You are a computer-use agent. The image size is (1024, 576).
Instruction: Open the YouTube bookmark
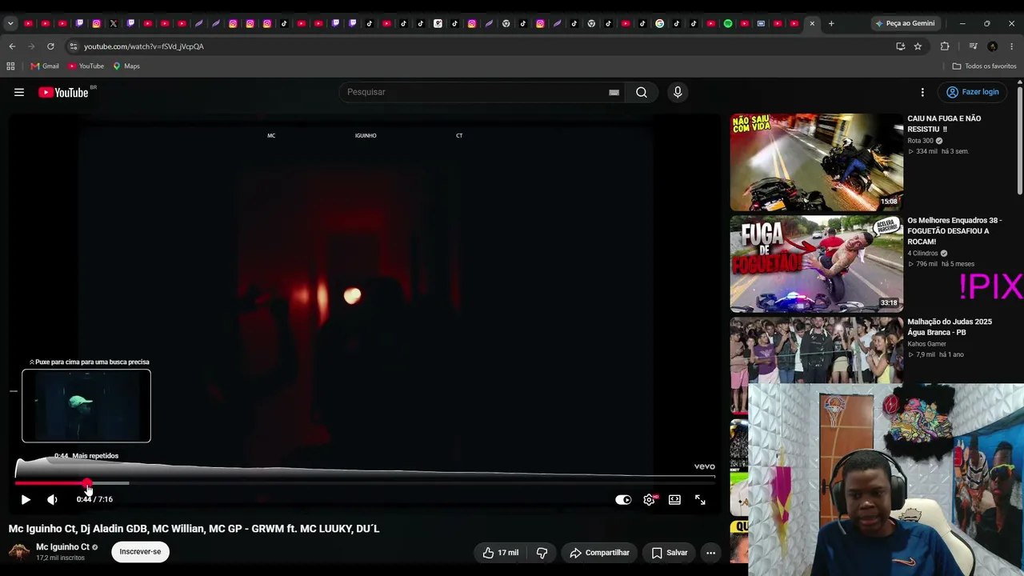tap(86, 66)
